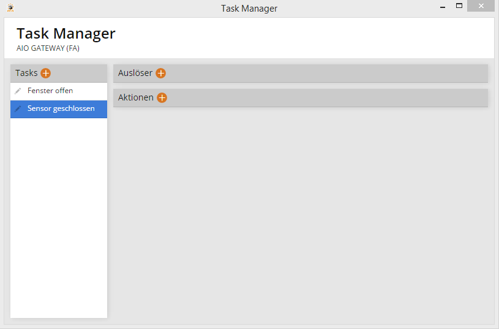Image resolution: width=499 pixels, height=329 pixels.
Task: Select the Sensor geschlossen task
Action: 61,108
